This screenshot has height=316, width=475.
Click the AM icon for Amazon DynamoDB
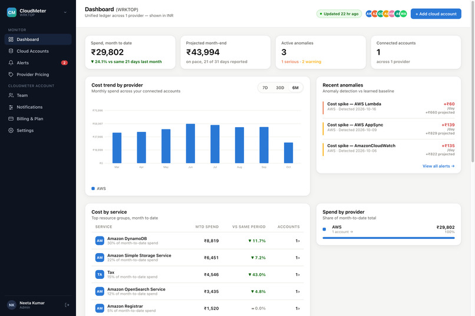click(100, 241)
